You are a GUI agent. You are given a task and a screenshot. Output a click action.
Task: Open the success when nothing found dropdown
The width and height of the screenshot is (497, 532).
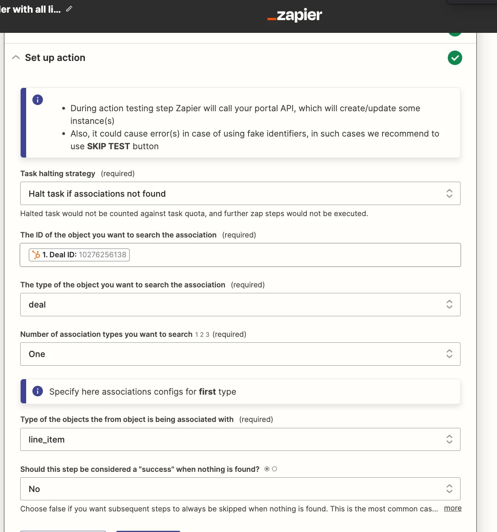pyautogui.click(x=240, y=489)
